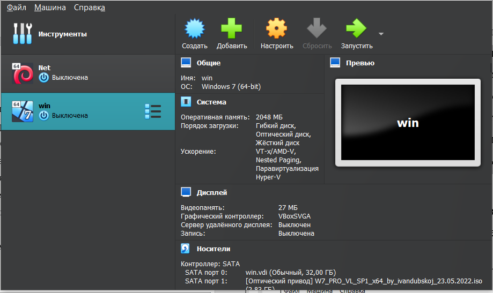Open Настроить orange gear settings

(x=277, y=28)
